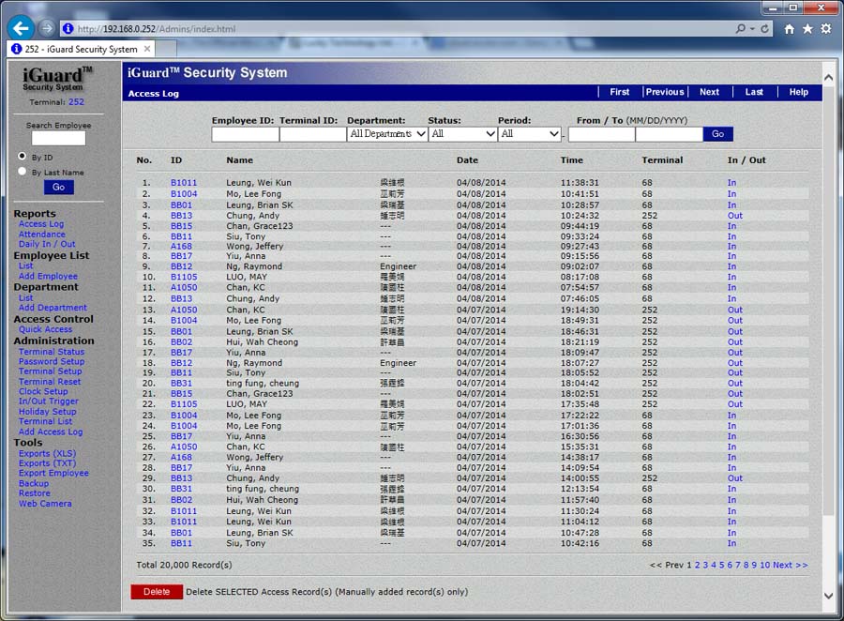
Task: Click the Employee ID filter field
Action: 245,134
